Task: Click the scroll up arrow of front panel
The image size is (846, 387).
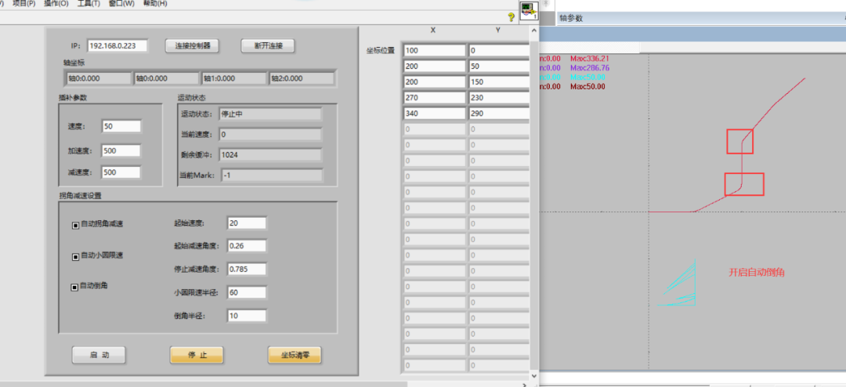Action: (x=534, y=31)
